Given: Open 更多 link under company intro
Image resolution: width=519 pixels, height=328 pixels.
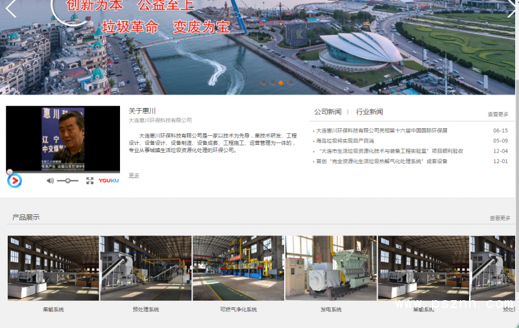Looking at the screenshot, I should [x=134, y=176].
